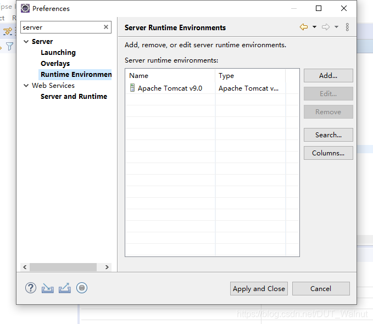Click the export preferences icon
The image size is (373, 324).
pos(65,288)
